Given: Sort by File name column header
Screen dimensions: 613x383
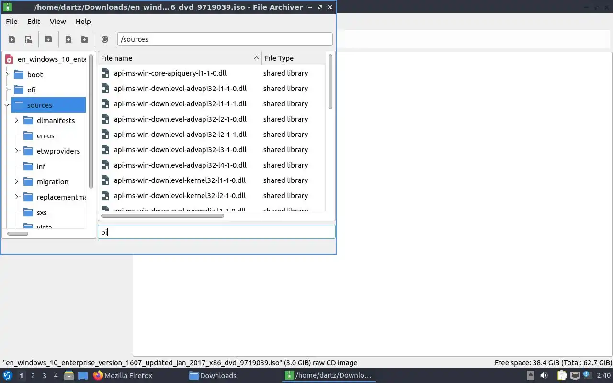Looking at the screenshot, I should (180, 58).
